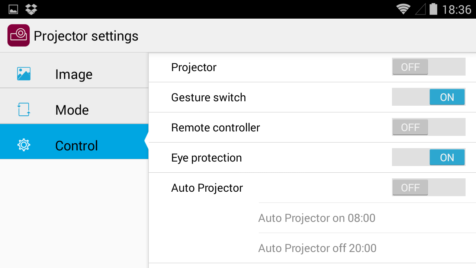Open the Control tab label
This screenshot has width=476, height=268.
coord(76,146)
